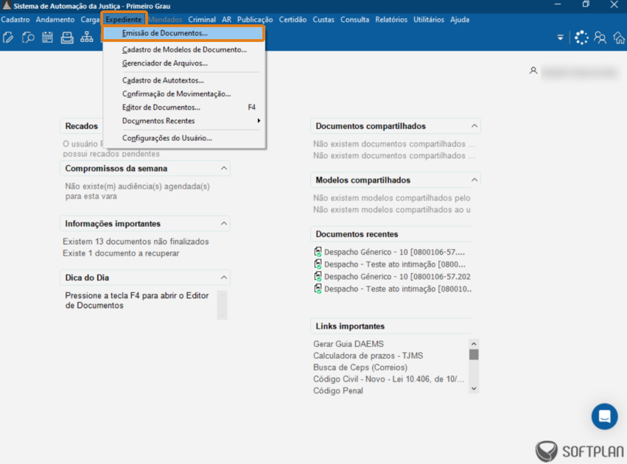Image resolution: width=627 pixels, height=464 pixels.
Task: Expand the Documentos Recentes submenu arrow
Action: tap(259, 121)
